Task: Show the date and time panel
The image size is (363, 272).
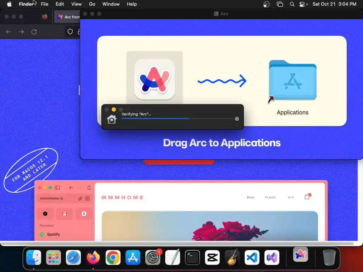Action: [334, 4]
